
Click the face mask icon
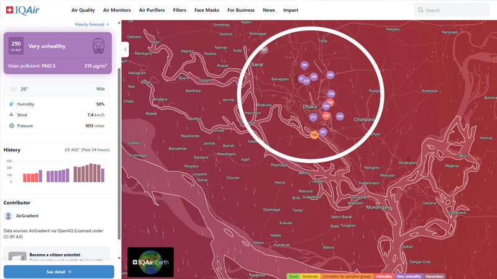98,46
